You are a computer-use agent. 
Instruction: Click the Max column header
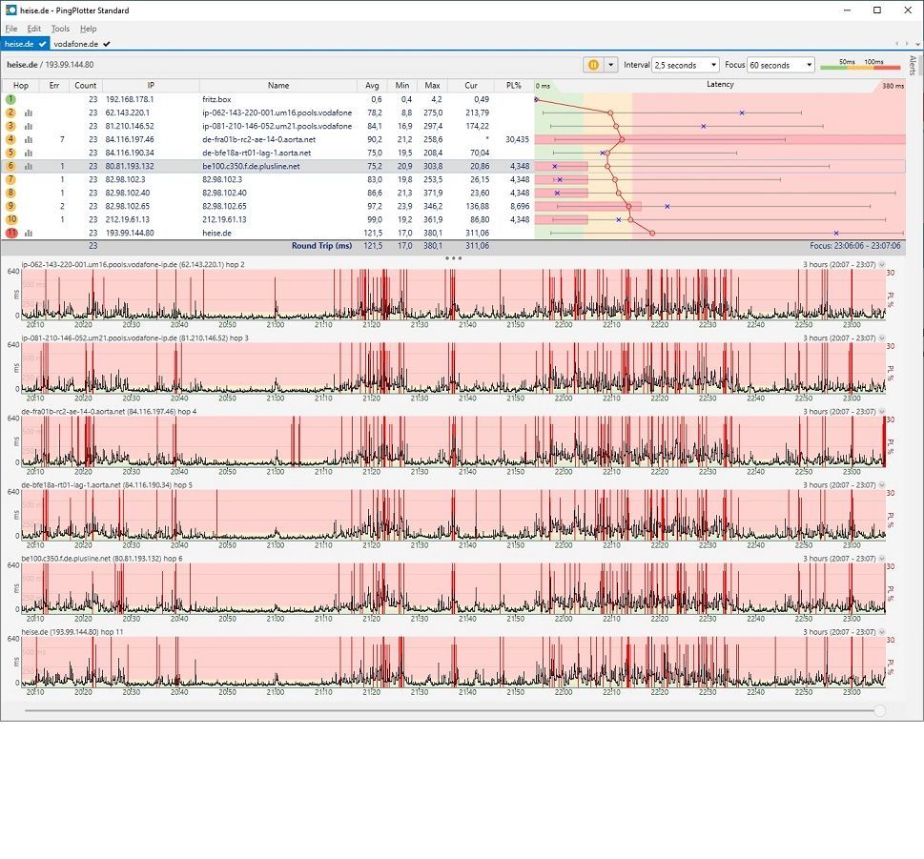pos(433,86)
